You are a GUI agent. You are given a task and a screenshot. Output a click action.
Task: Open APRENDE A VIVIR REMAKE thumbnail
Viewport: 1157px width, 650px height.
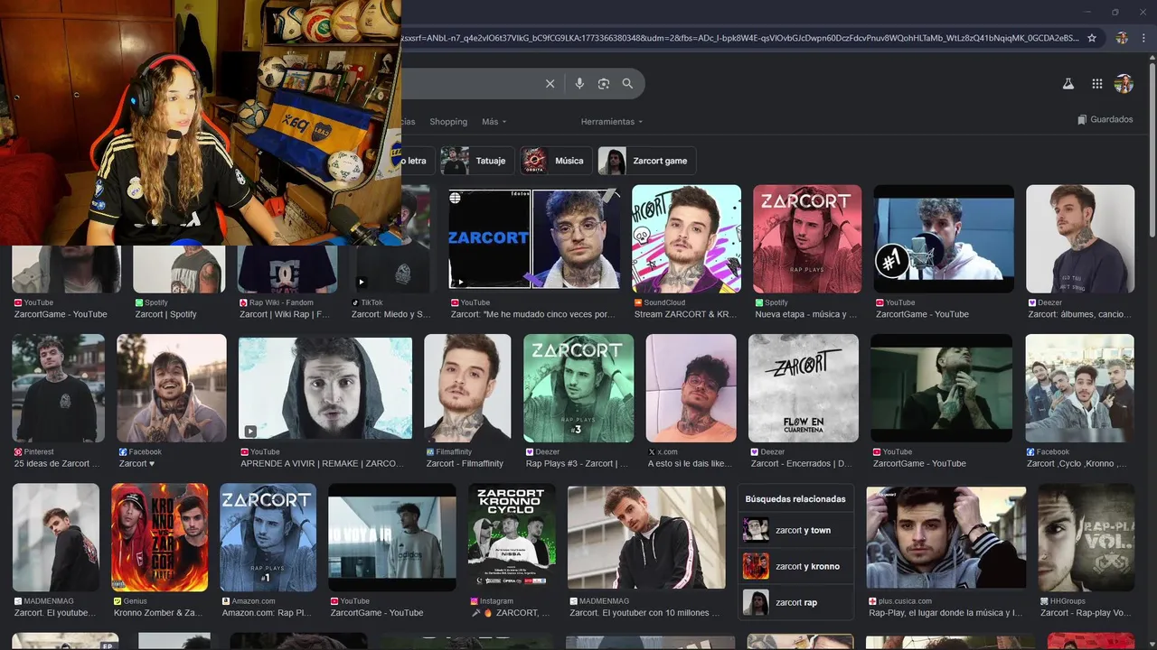325,388
